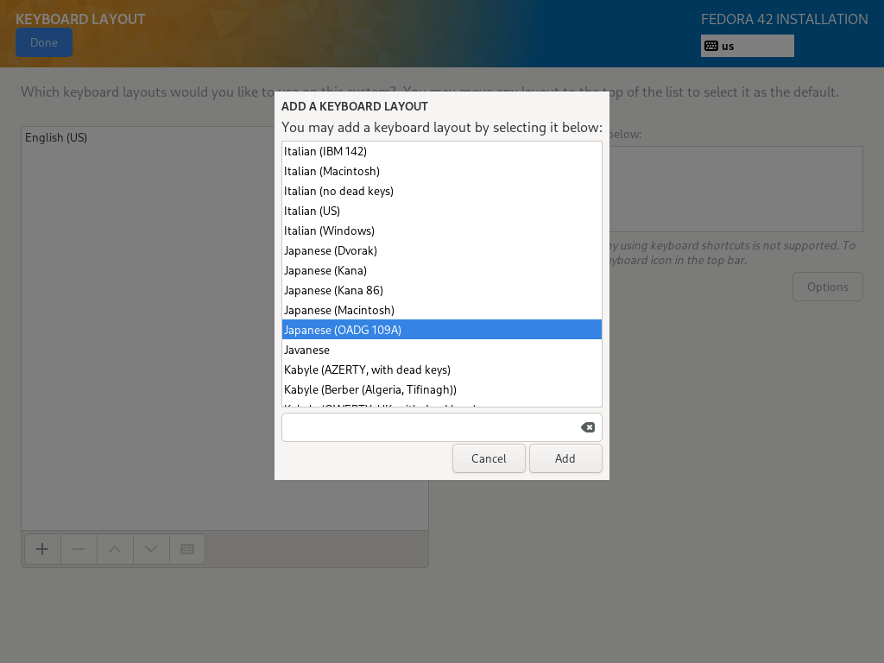Image resolution: width=884 pixels, height=663 pixels.
Task: Cancel the Add a Keyboard Layout dialog
Action: (x=489, y=458)
